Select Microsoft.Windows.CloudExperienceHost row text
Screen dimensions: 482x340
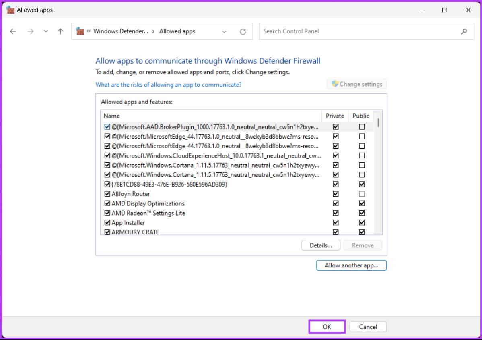coord(216,155)
